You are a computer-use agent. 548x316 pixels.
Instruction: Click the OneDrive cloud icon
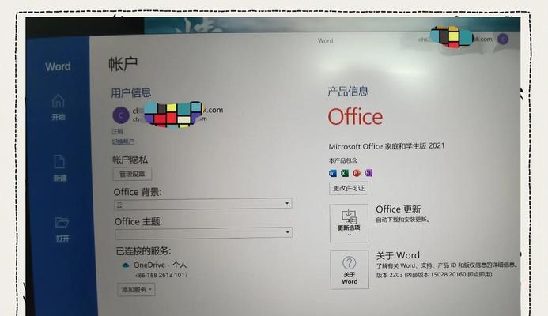tap(125, 265)
